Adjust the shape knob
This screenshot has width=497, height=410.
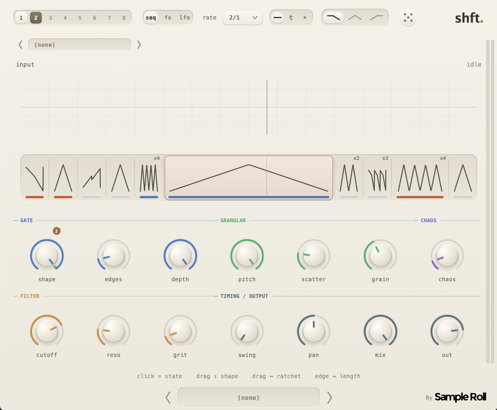[47, 256]
